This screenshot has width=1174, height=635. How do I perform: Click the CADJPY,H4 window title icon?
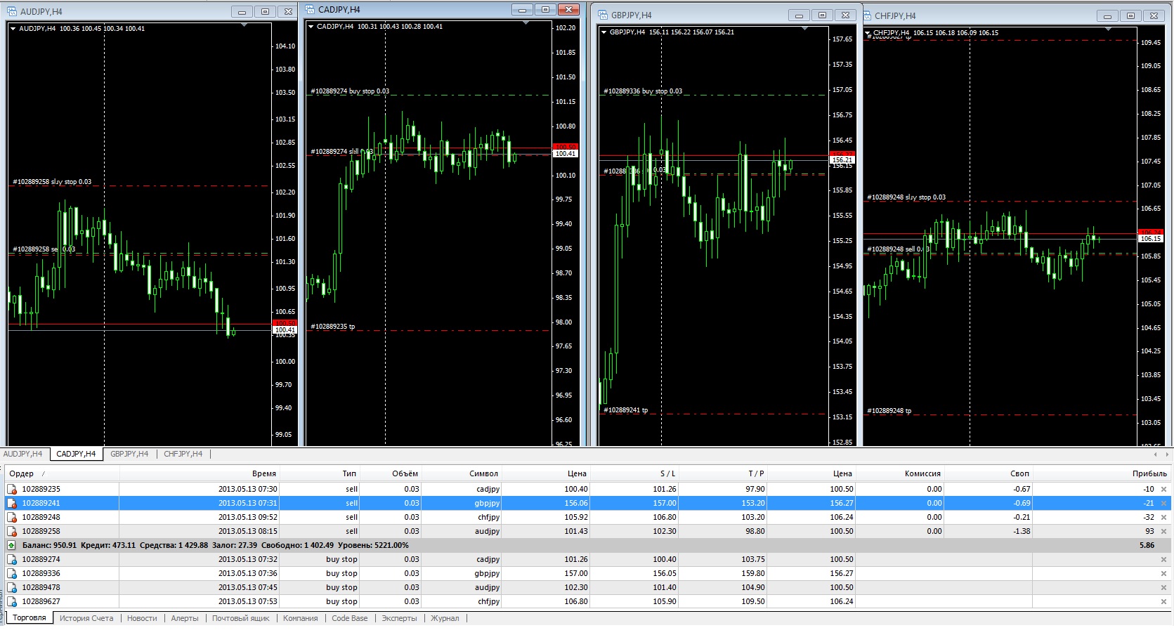point(310,10)
